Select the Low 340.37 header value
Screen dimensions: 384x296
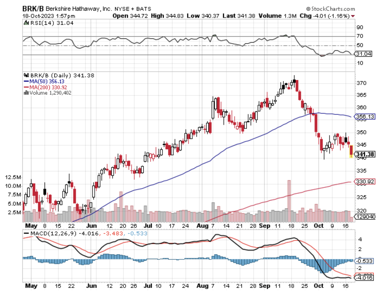point(203,16)
